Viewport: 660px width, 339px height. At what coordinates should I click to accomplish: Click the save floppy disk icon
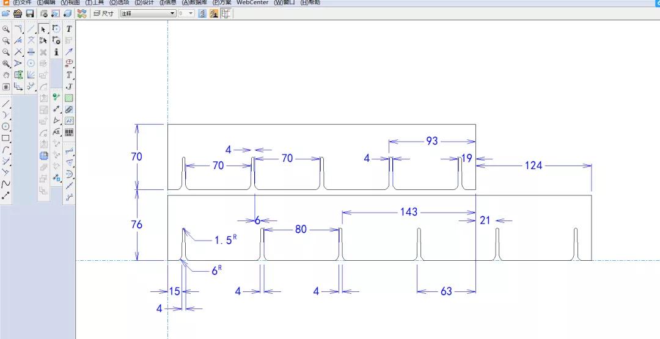pos(29,13)
